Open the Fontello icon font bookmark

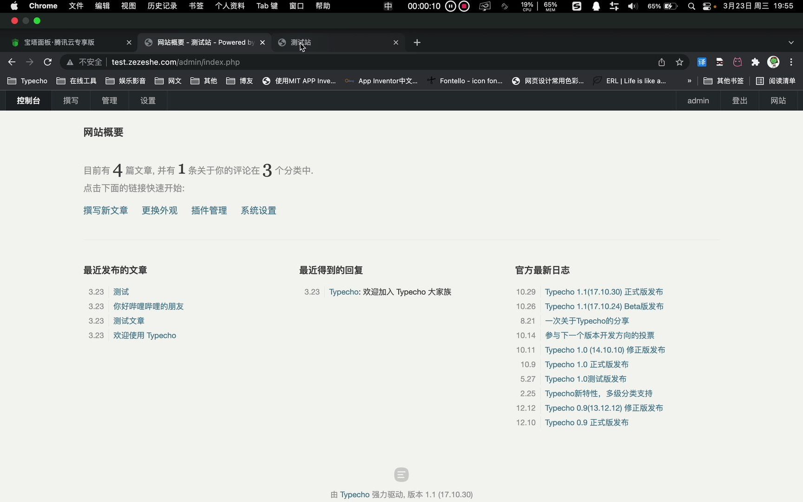pos(465,81)
